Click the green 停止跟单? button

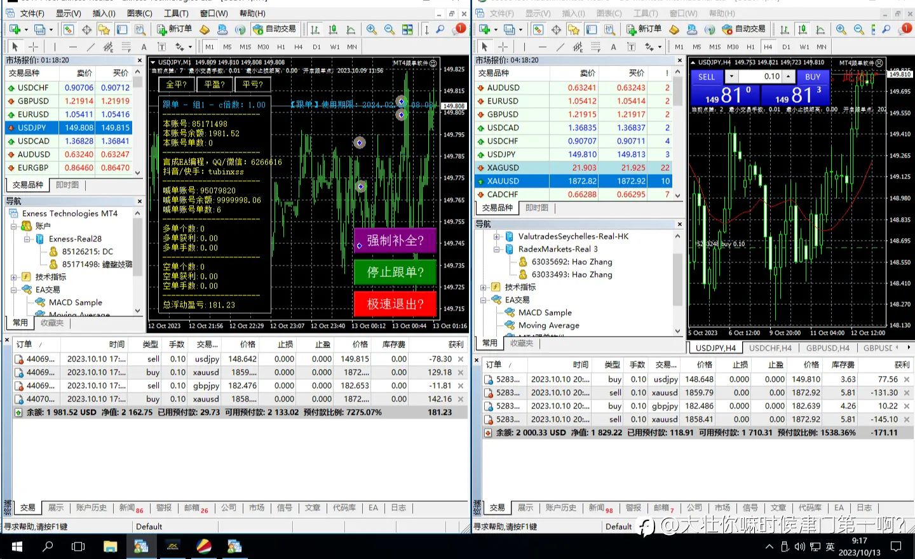[x=395, y=273]
